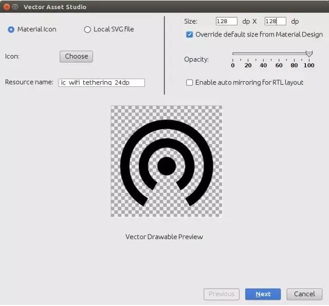329x306 pixels.
Task: Click the Cancel button
Action: click(x=304, y=294)
